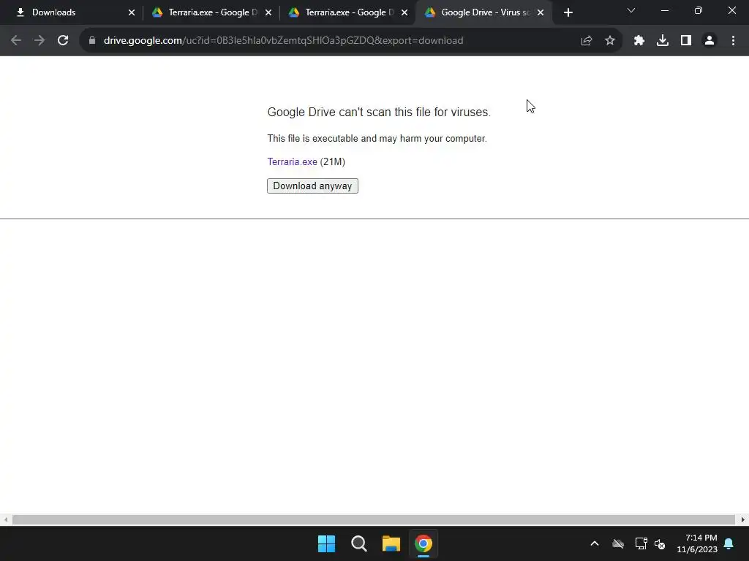The image size is (749, 561).
Task: Click the Chrome taskbar icon
Action: click(x=424, y=543)
